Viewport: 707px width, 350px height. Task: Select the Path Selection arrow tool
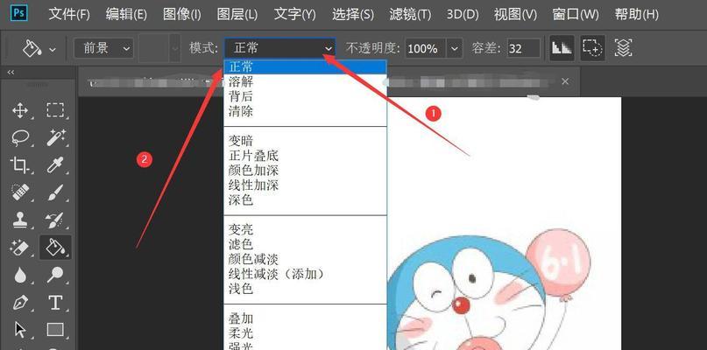[x=20, y=329]
